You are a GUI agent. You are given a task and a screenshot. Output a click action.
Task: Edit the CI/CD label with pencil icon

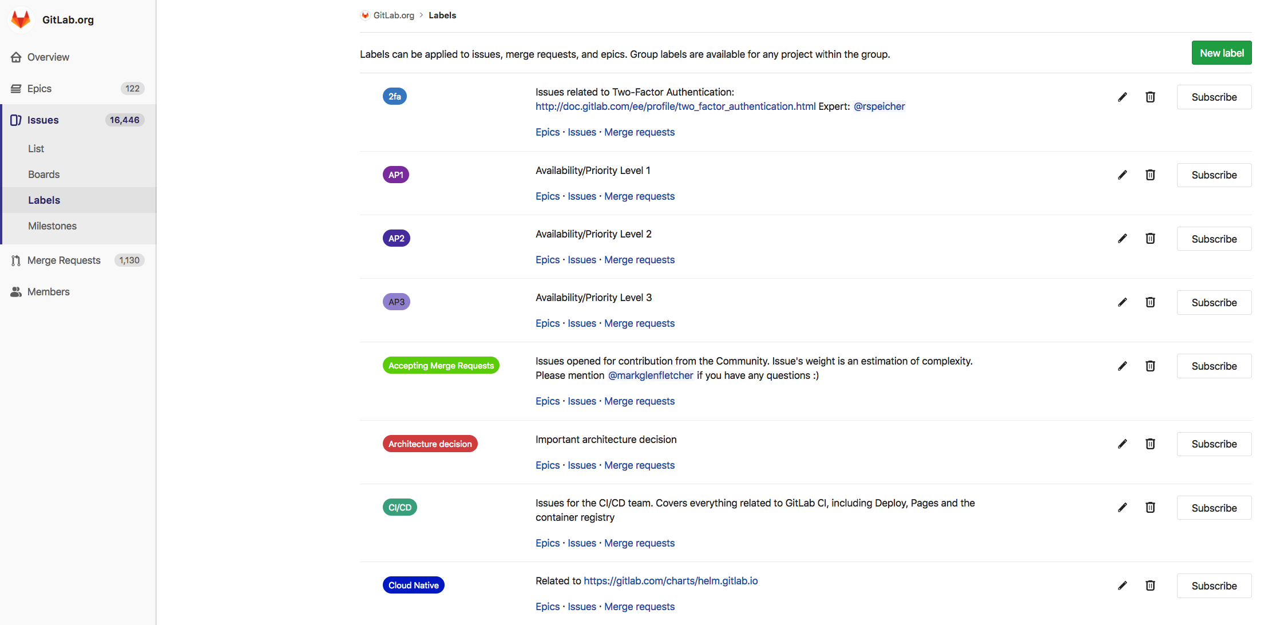1122,507
